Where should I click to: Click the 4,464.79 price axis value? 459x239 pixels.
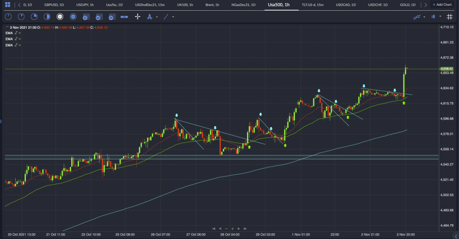click(x=447, y=226)
